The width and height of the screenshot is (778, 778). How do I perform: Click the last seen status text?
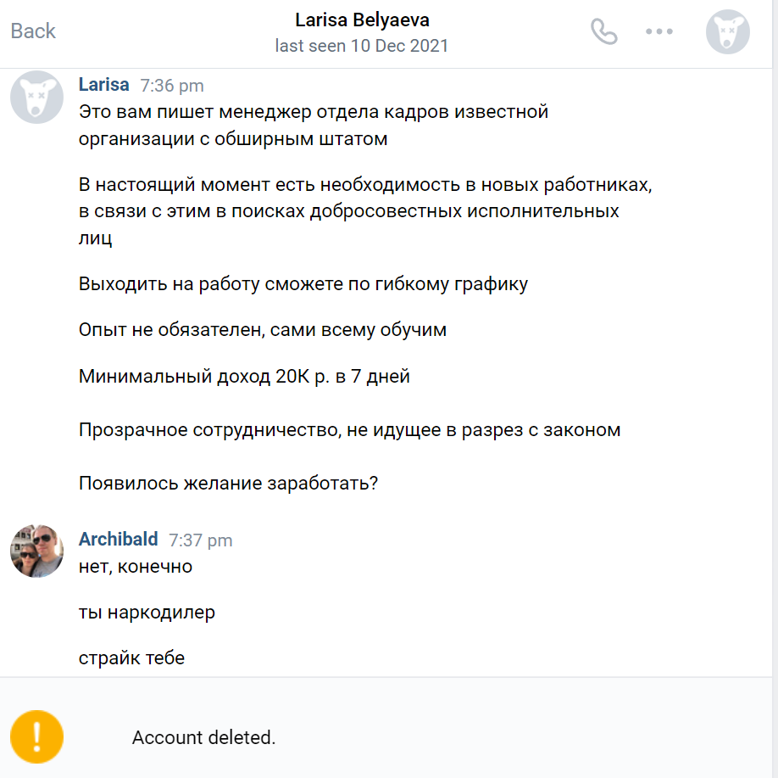(363, 46)
